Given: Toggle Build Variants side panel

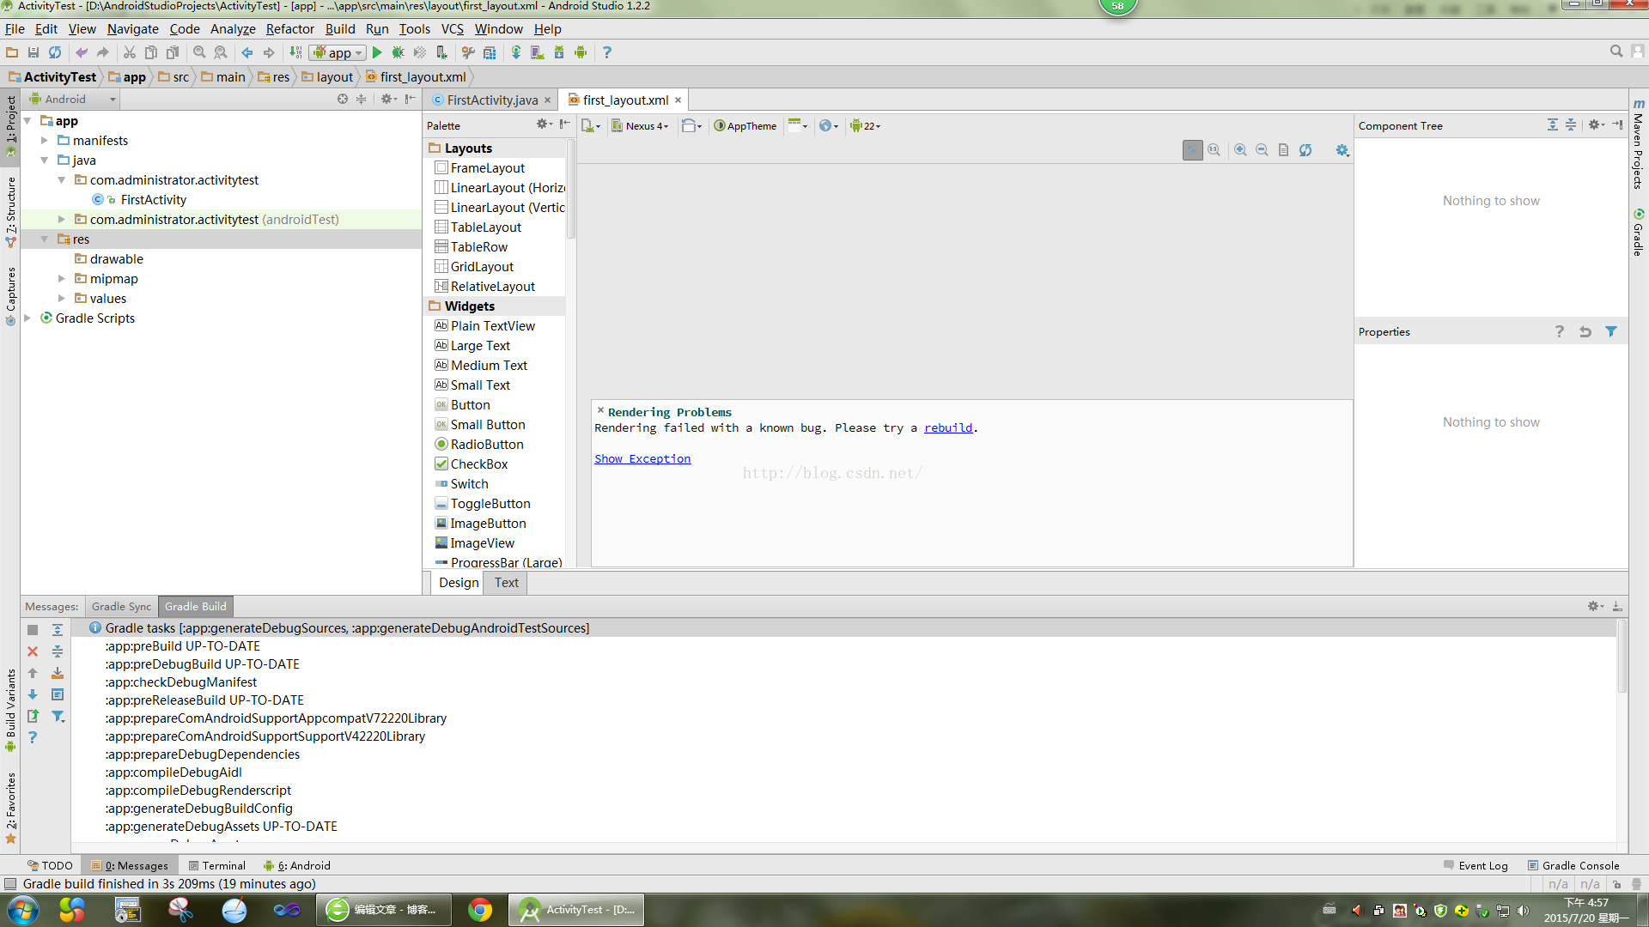Looking at the screenshot, I should click(x=10, y=709).
